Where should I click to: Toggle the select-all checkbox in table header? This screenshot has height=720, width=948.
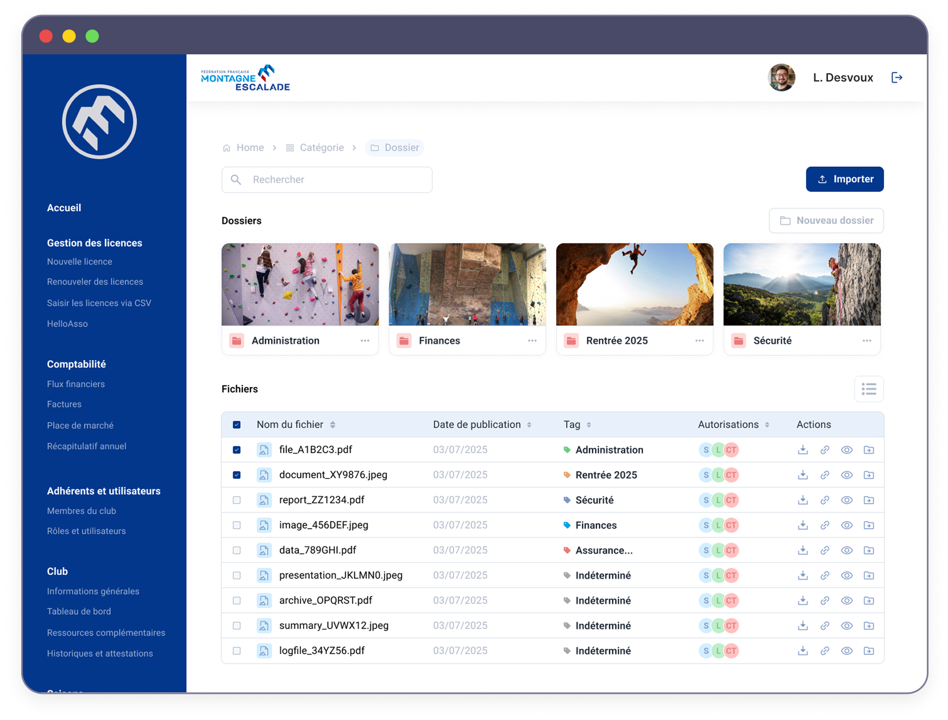[x=237, y=425]
